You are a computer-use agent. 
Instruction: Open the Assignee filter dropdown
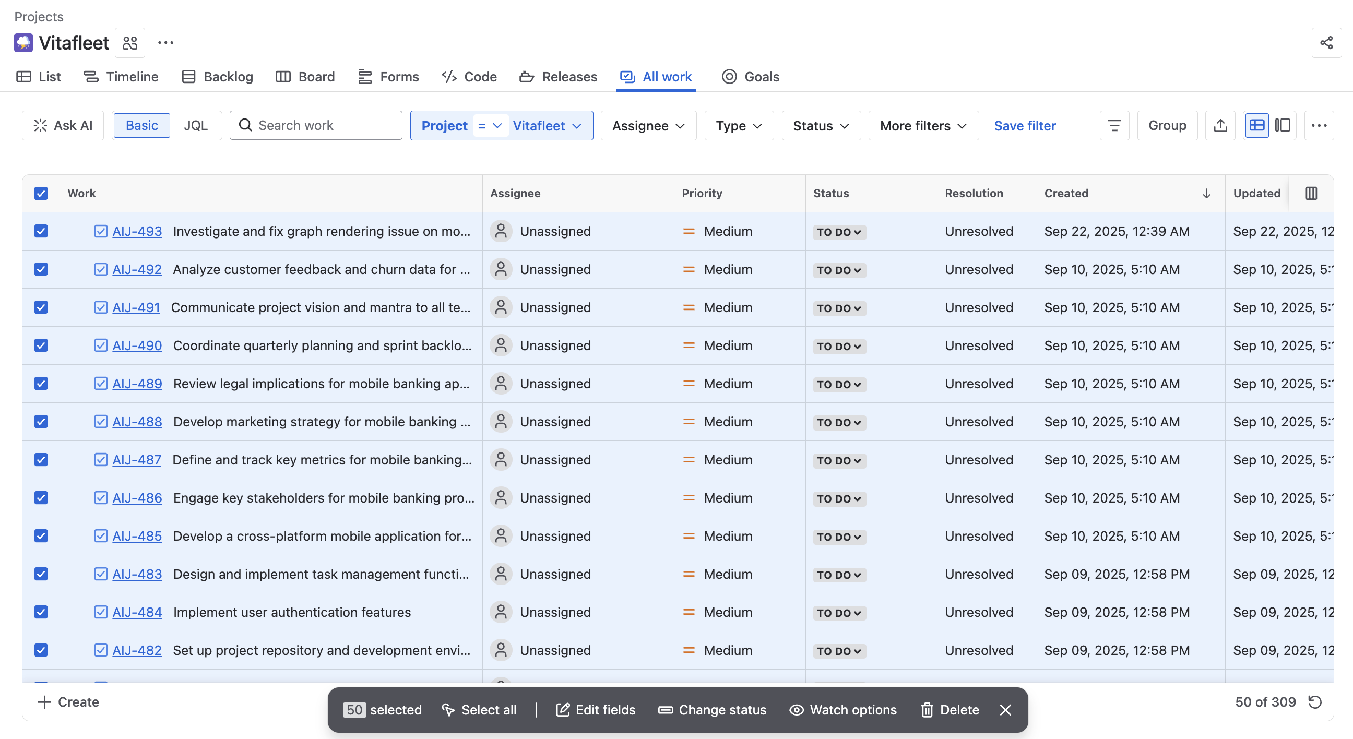648,126
